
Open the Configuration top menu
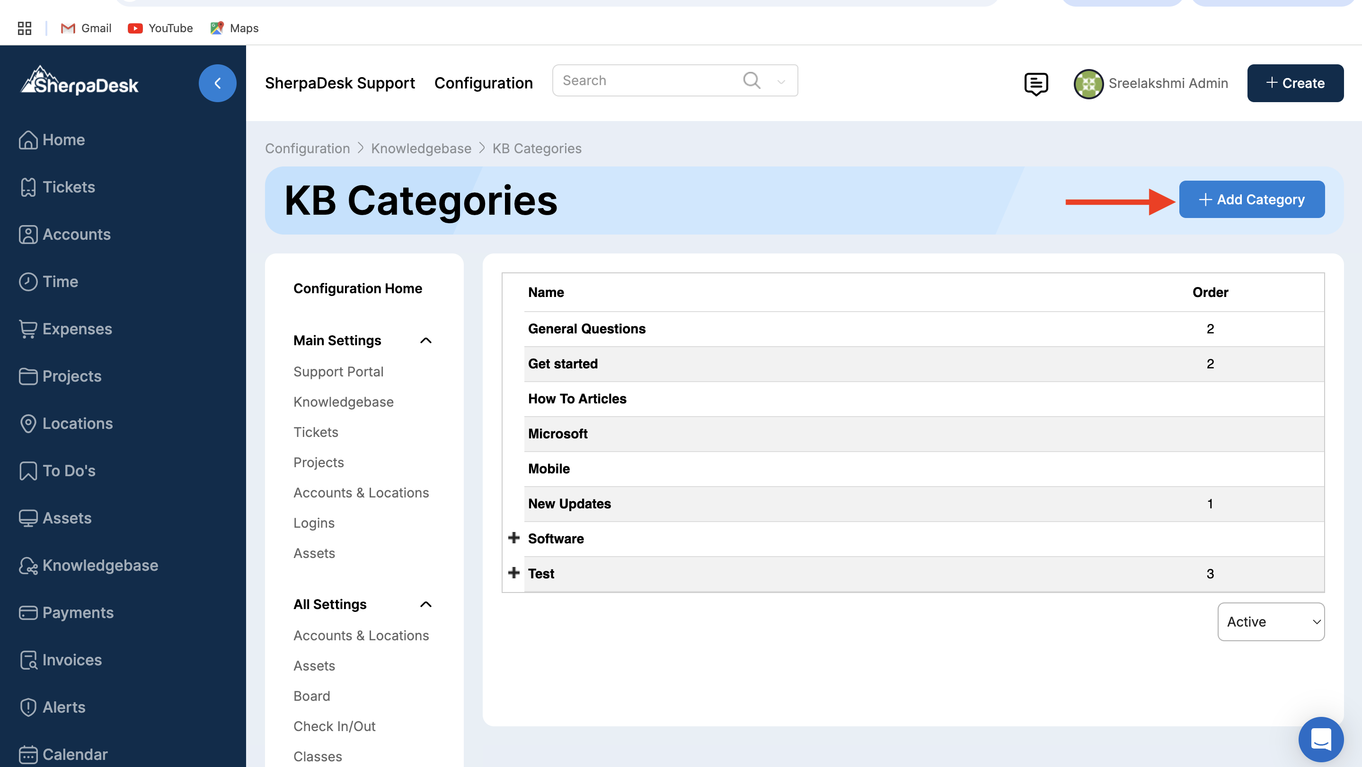point(483,83)
